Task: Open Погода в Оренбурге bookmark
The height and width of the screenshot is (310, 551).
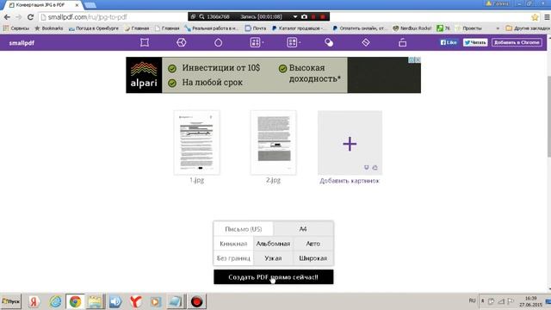Action: (x=94, y=28)
